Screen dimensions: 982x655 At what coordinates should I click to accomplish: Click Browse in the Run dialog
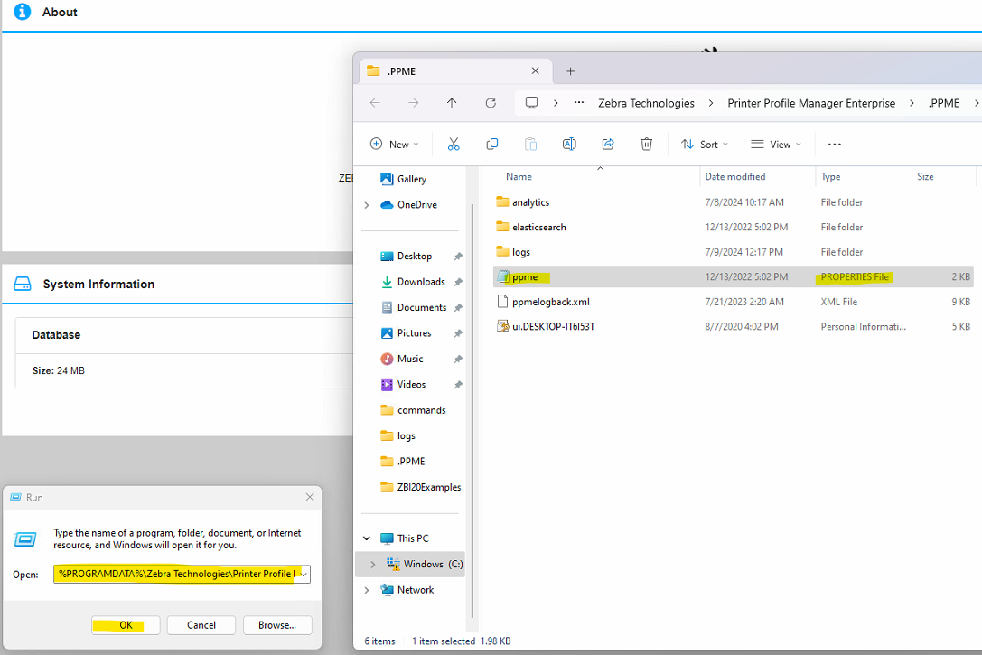coord(277,624)
